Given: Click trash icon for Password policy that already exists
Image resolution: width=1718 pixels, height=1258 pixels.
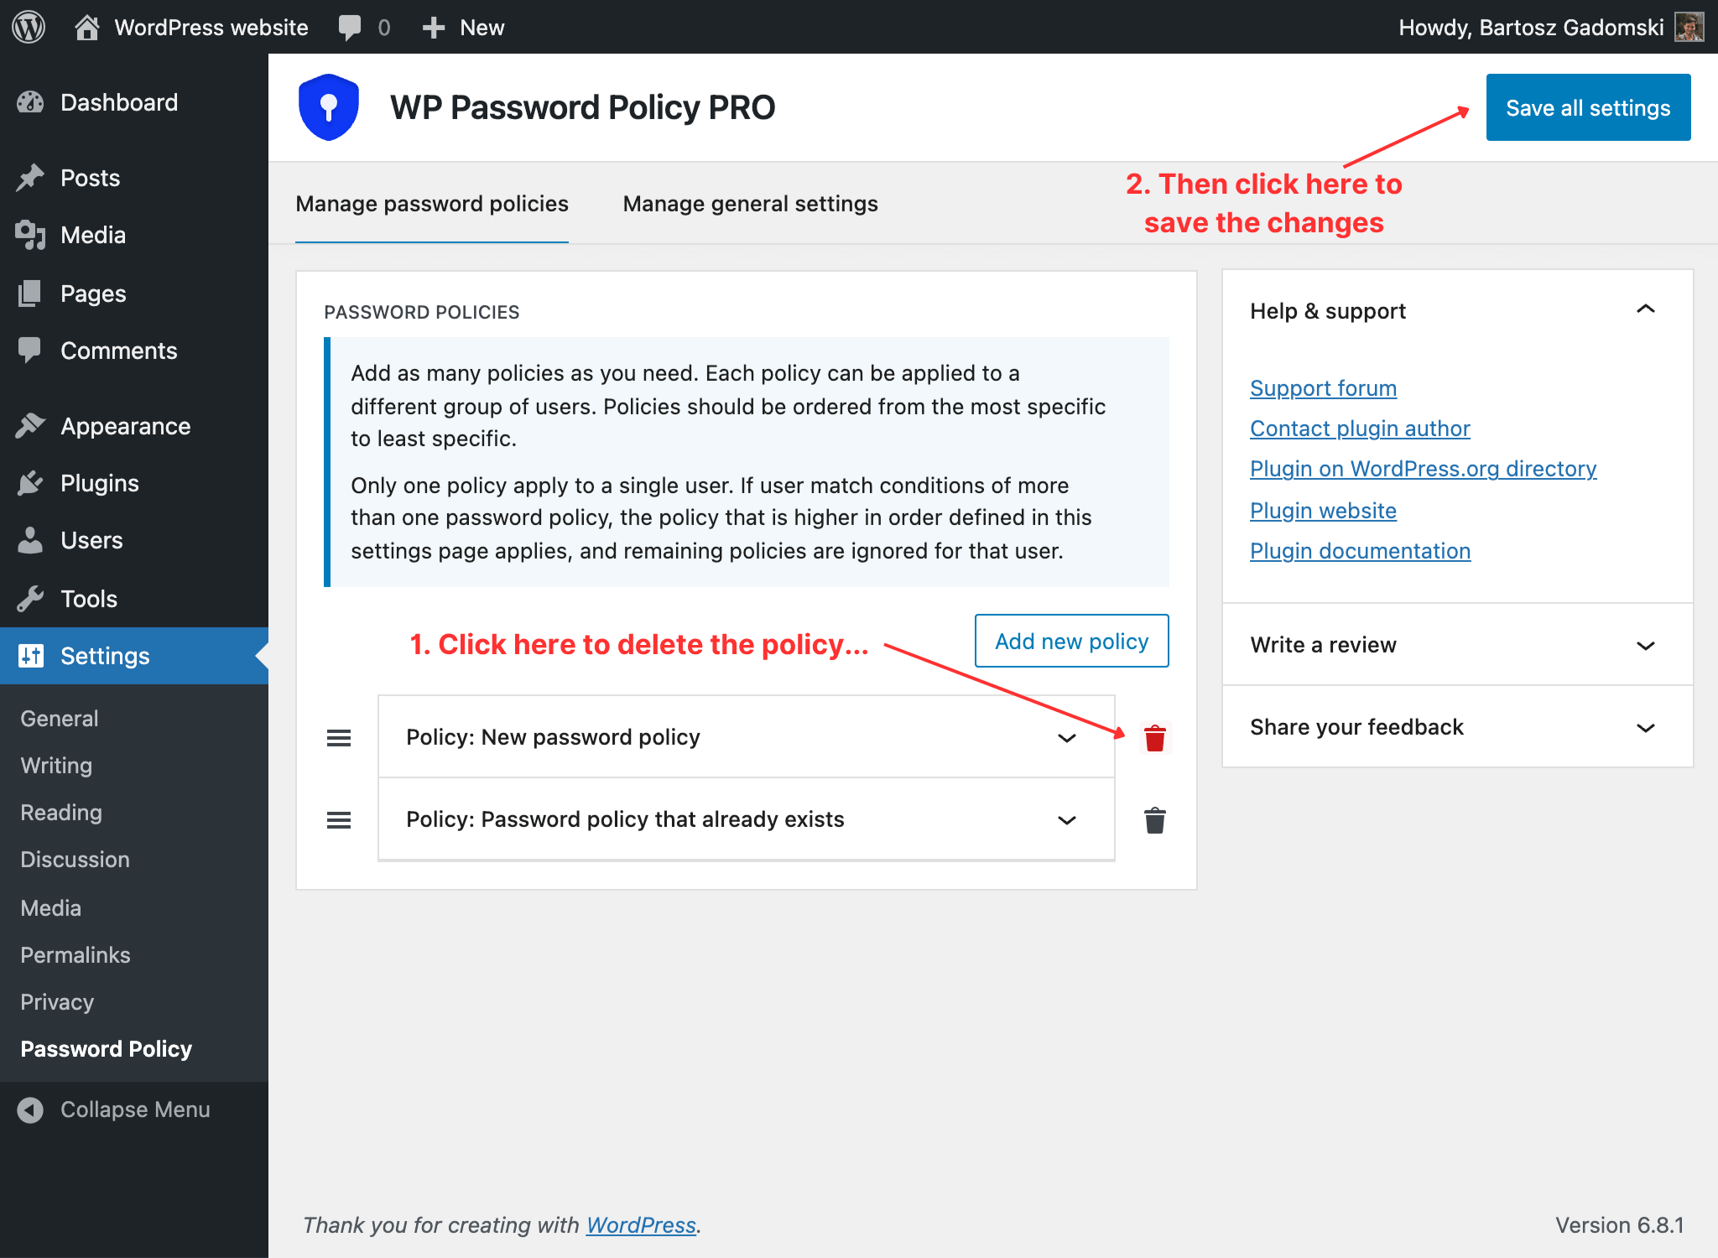Looking at the screenshot, I should click(x=1155, y=820).
